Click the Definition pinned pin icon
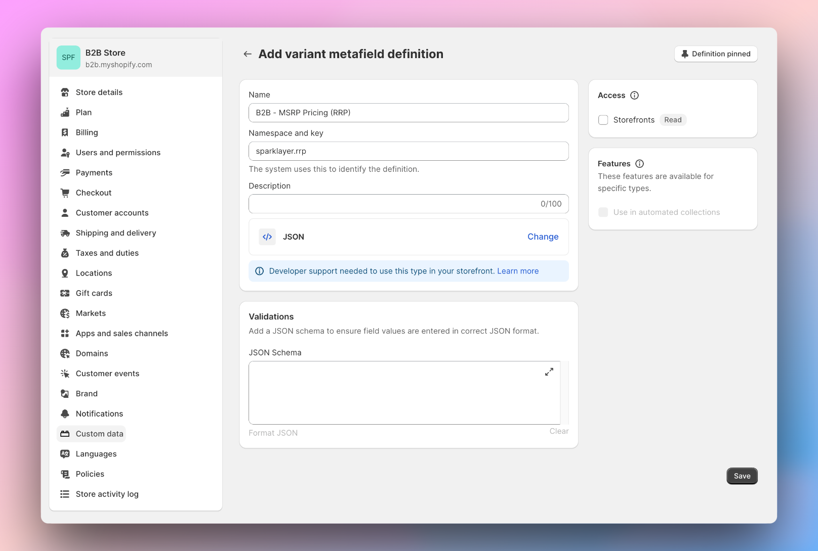 coord(685,54)
